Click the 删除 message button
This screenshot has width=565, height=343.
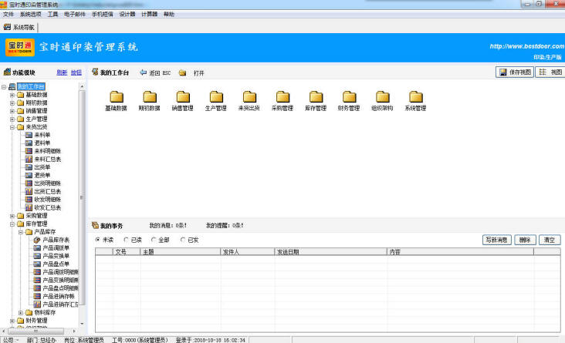click(x=525, y=240)
